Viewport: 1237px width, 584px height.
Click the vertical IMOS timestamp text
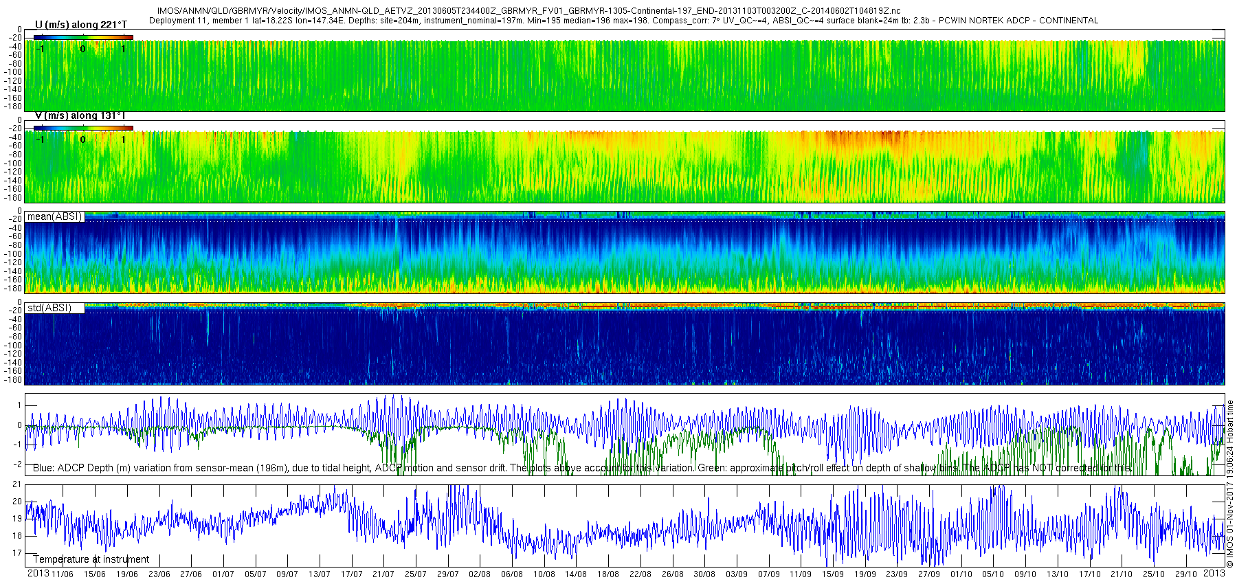tap(1230, 484)
